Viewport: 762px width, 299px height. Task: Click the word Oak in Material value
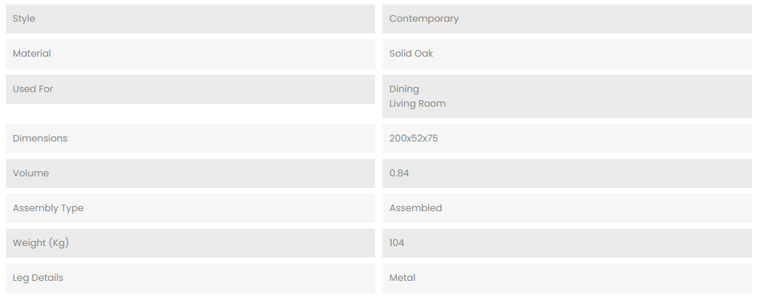click(424, 54)
